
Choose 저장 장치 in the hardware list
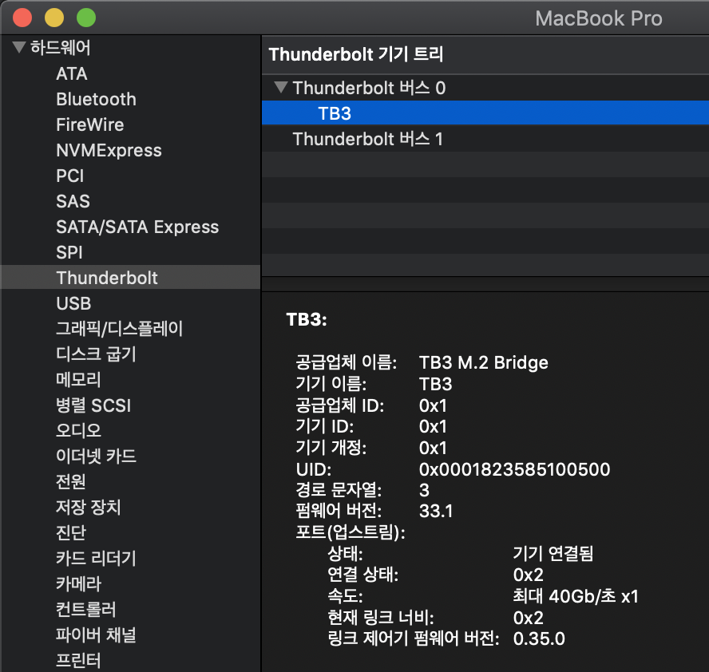pyautogui.click(x=88, y=507)
